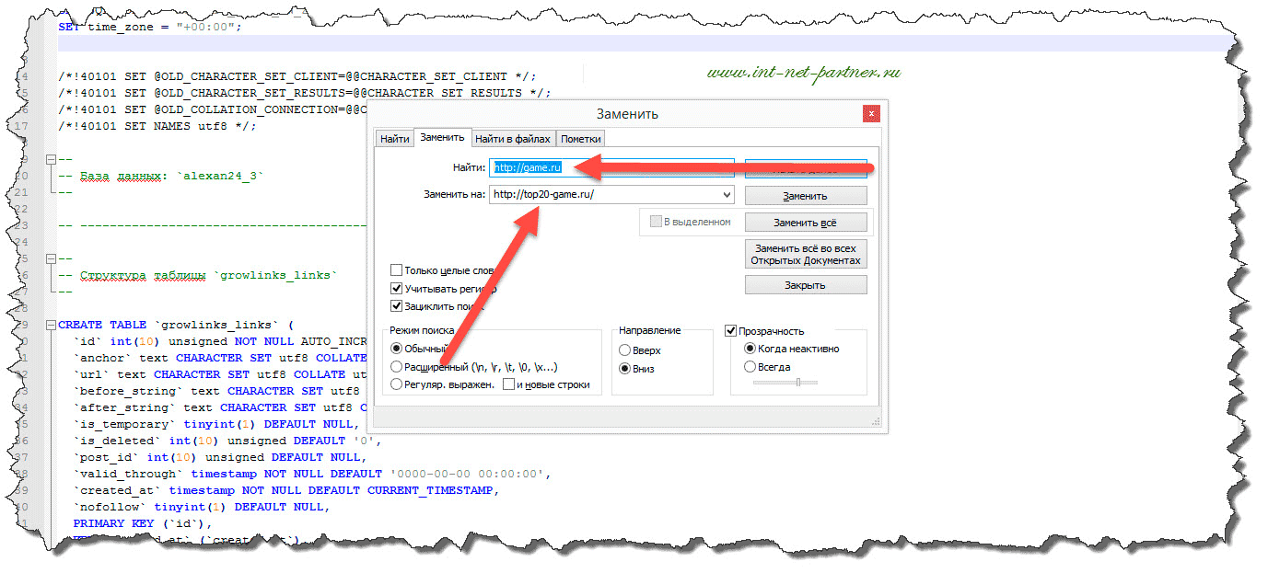Switch to the 'Найти' tab
1268x573 pixels.
394,139
